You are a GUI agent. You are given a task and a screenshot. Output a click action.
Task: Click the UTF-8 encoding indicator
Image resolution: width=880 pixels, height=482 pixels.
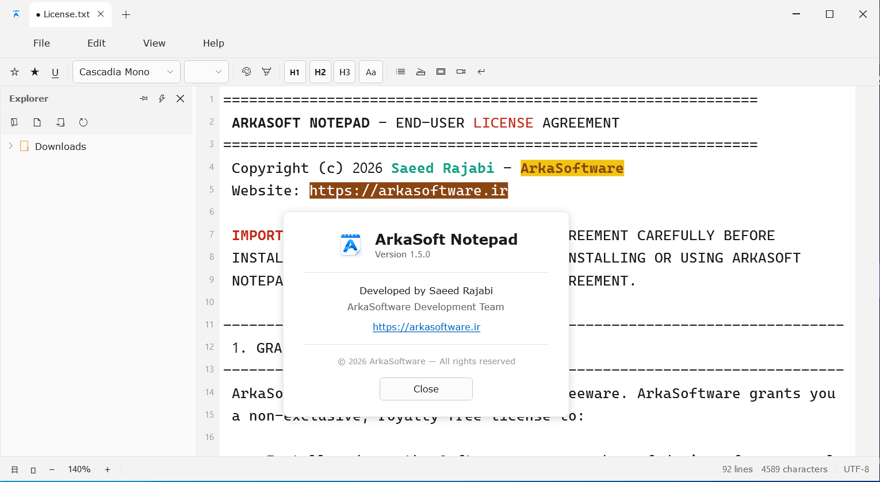856,469
